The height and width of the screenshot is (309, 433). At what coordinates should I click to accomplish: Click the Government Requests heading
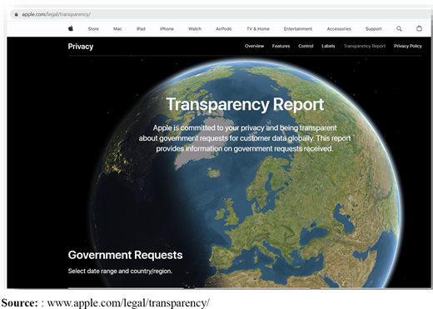pos(125,255)
